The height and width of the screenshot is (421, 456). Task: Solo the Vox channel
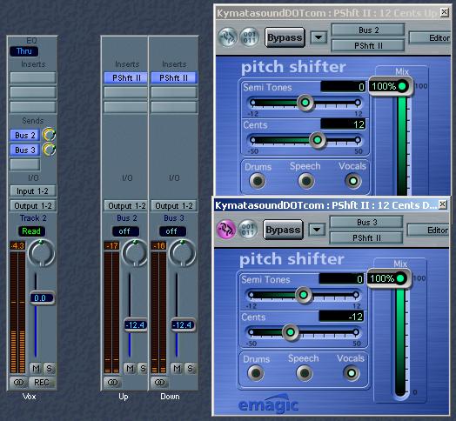pos(49,369)
